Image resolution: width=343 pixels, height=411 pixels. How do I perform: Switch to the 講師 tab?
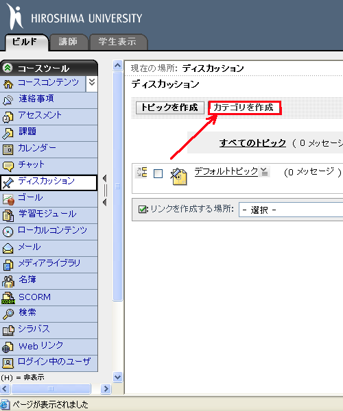(68, 42)
